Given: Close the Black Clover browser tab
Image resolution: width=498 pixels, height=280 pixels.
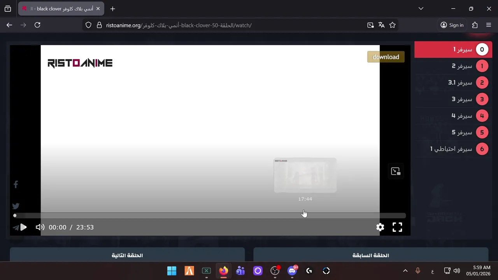Looking at the screenshot, I should point(98,9).
